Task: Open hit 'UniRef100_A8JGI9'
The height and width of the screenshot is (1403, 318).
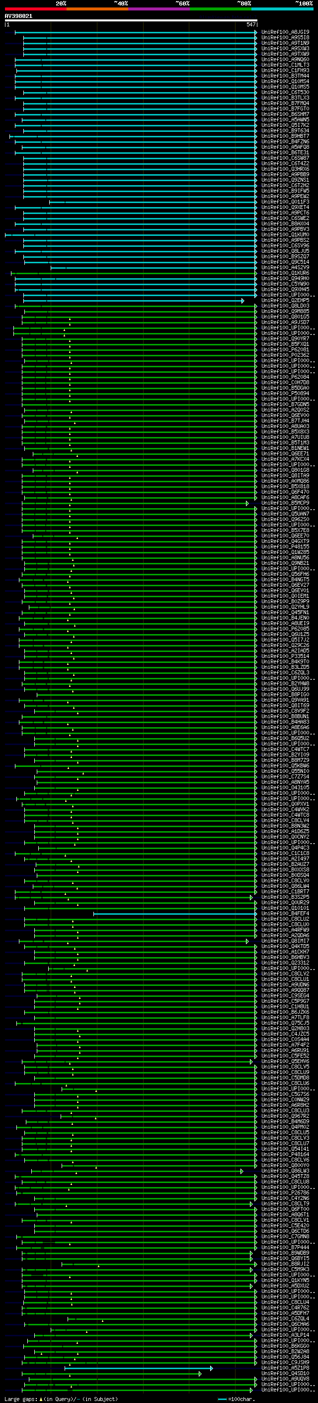Action: coord(285,32)
